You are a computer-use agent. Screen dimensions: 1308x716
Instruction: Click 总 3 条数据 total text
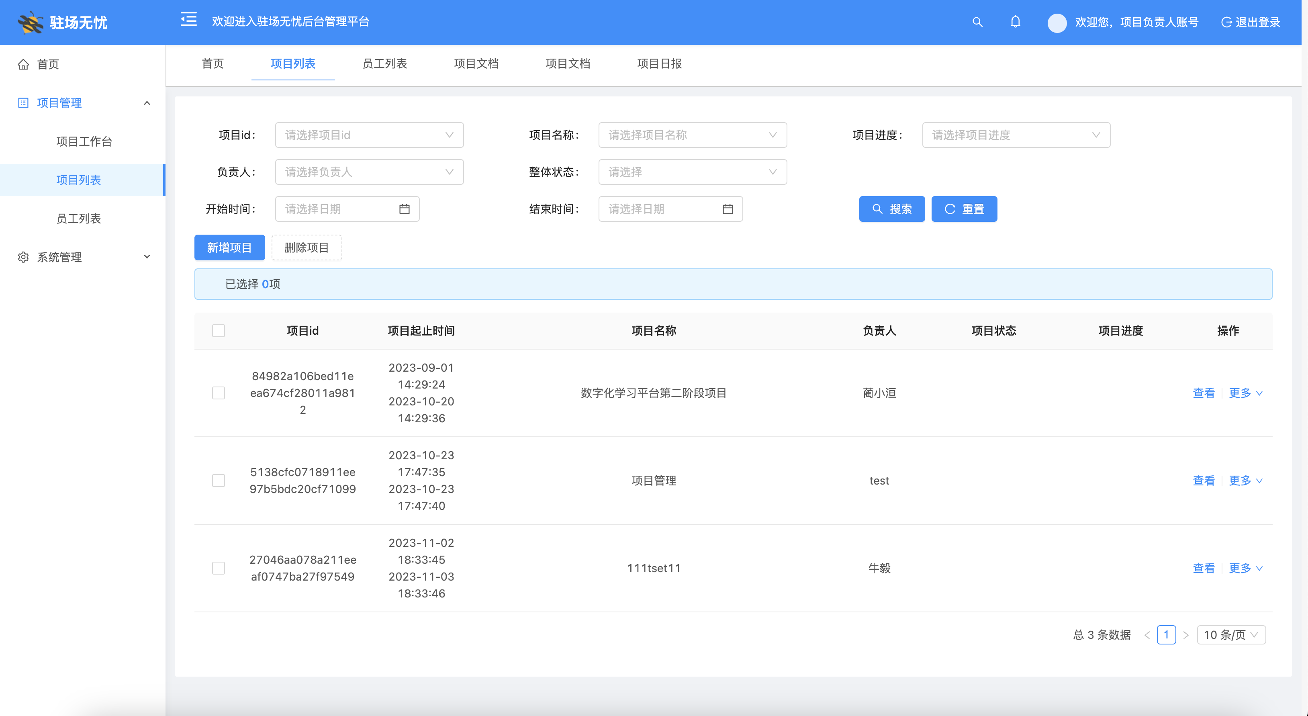click(x=1102, y=635)
